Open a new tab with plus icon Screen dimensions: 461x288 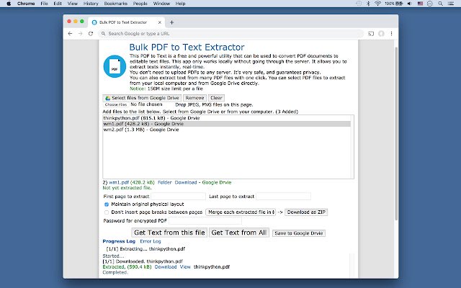point(171,22)
